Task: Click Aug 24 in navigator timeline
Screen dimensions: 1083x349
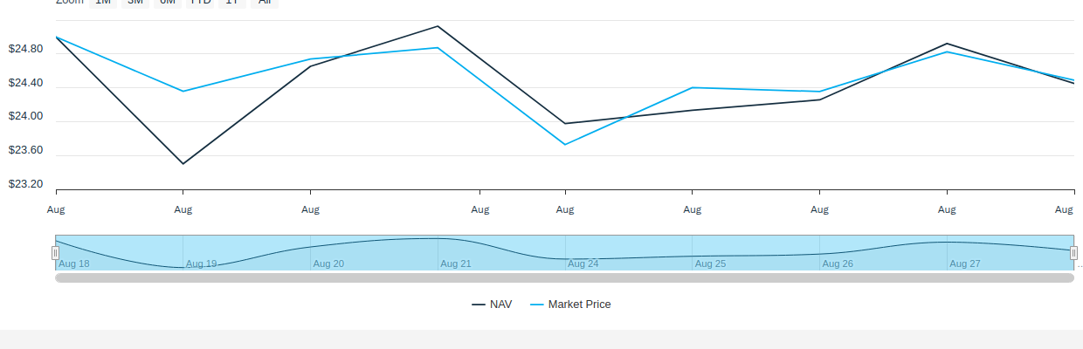Action: 583,263
